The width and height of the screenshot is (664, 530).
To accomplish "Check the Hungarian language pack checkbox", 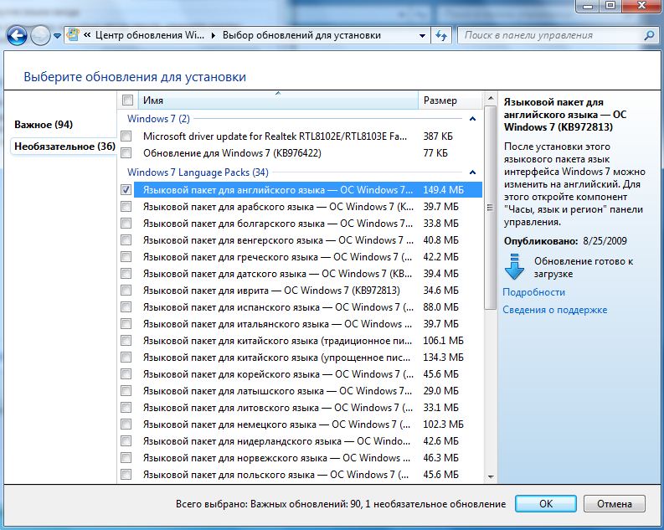I will click(126, 240).
